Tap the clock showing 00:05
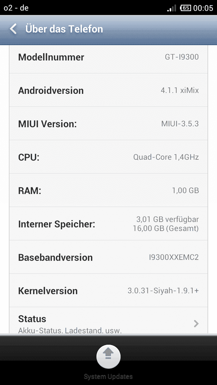Image resolution: width=217 pixels, height=385 pixels. tap(203, 8)
